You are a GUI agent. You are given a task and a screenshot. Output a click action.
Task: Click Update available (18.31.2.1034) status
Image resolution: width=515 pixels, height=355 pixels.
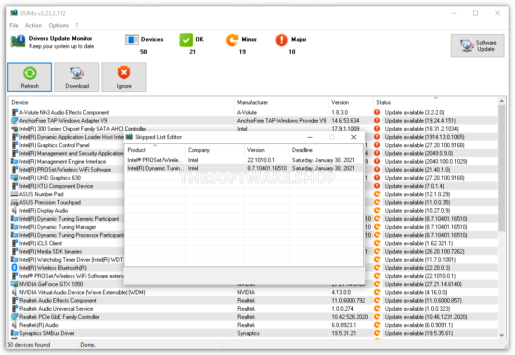coord(422,129)
